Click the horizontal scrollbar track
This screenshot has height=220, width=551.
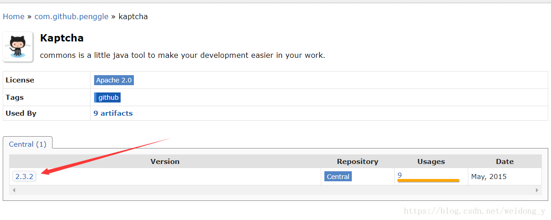pos(274,189)
